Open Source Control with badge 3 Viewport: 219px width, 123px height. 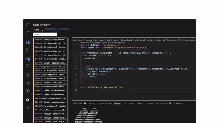(x=28, y=42)
